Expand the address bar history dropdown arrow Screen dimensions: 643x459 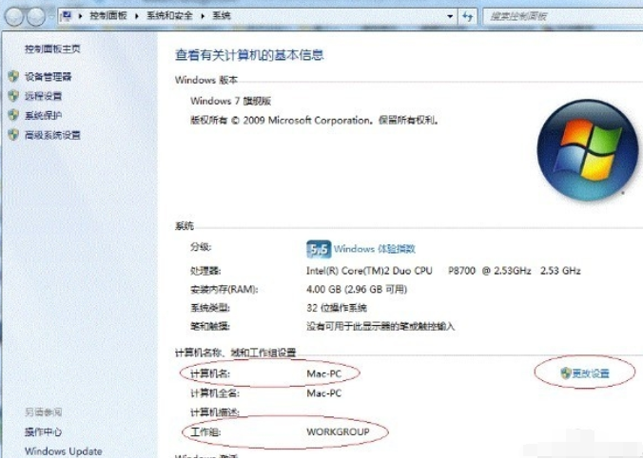coord(450,16)
